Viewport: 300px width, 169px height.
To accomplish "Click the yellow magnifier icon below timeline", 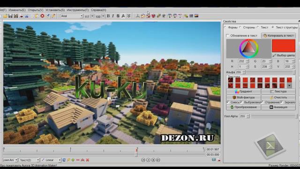I will (68, 160).
